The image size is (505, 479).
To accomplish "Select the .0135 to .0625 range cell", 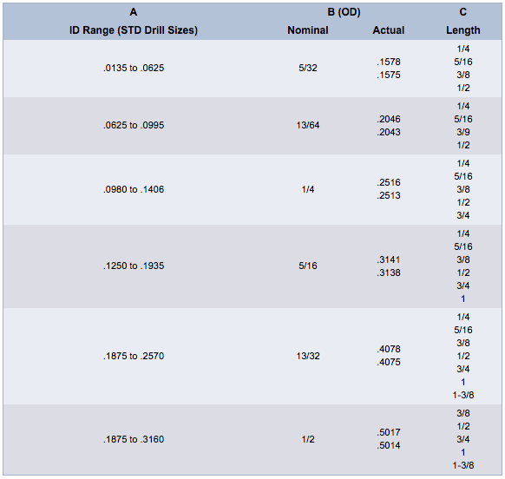I will (134, 68).
